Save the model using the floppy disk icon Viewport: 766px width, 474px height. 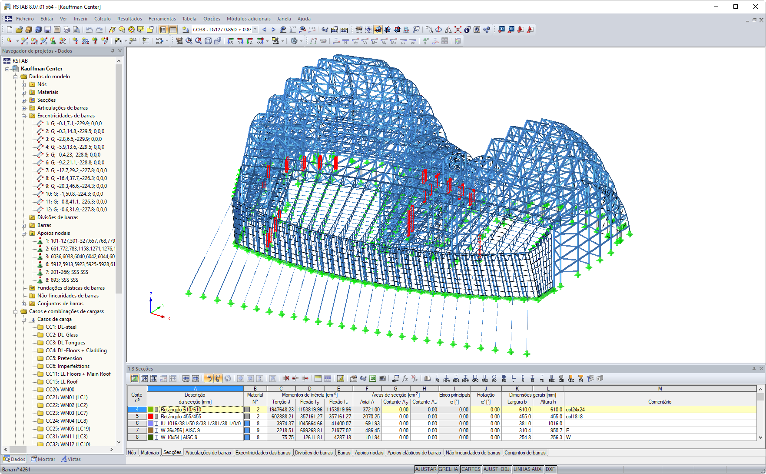click(x=48, y=29)
